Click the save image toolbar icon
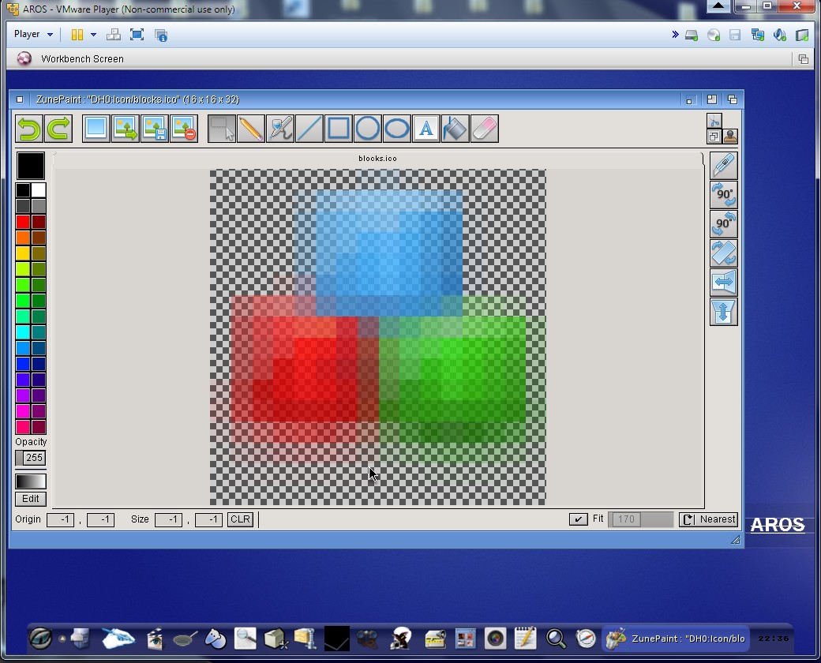Screen dimensions: 821x663 point(155,129)
